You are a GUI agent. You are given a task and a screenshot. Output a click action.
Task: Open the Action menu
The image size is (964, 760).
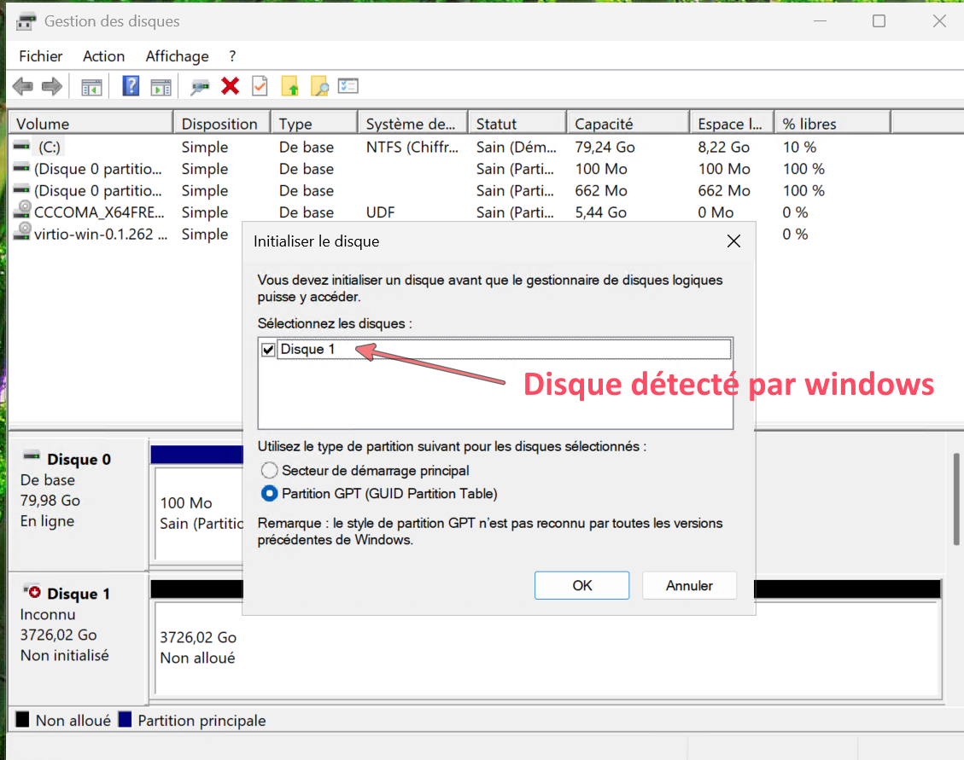(x=103, y=56)
